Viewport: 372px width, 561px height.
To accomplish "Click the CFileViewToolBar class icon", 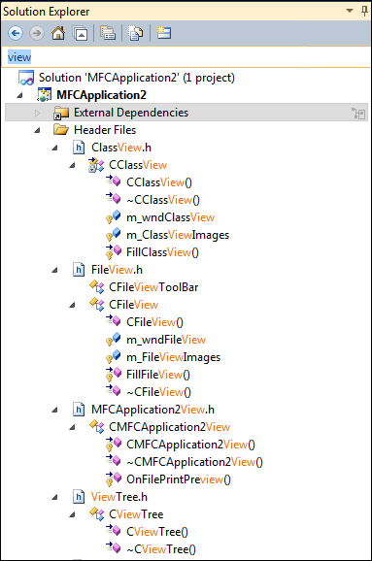I will (96, 287).
